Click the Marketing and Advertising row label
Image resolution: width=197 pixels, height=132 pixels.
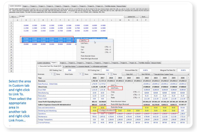[x=47, y=111]
